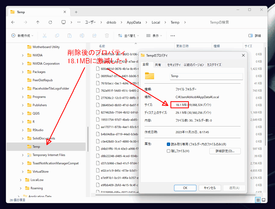275x209 pixels.
Task: Open the new tab plus button
Action: [76, 12]
